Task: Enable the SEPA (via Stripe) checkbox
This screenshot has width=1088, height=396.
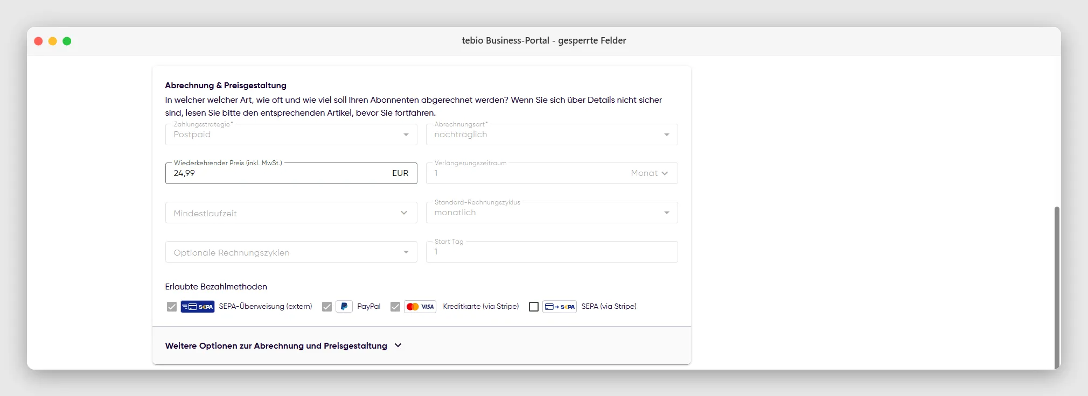Action: click(534, 307)
